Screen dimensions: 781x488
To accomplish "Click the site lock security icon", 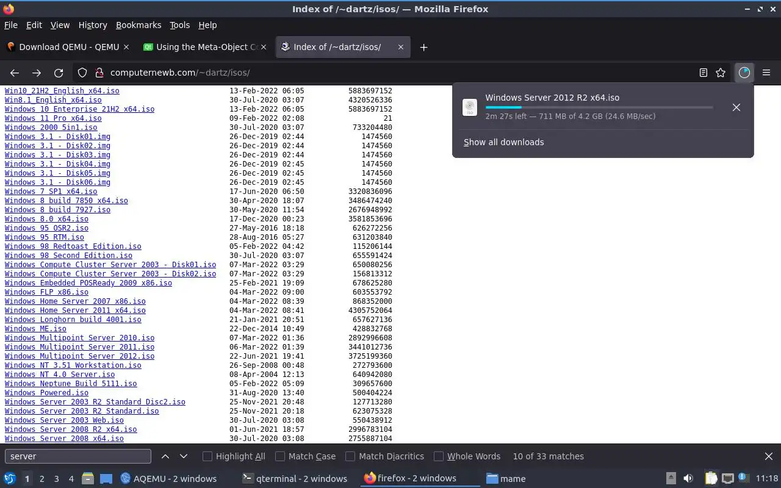I will pos(99,73).
